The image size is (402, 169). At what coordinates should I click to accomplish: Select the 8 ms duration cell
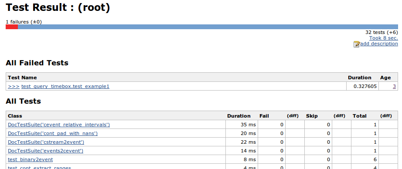(x=242, y=159)
